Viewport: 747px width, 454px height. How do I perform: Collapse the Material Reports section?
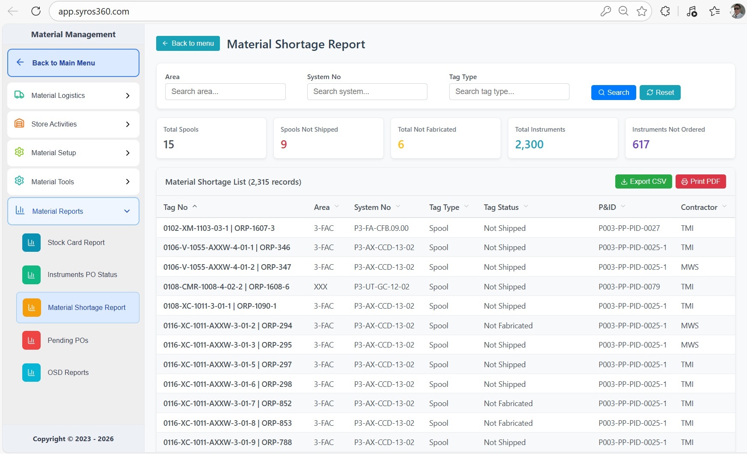[x=127, y=211]
